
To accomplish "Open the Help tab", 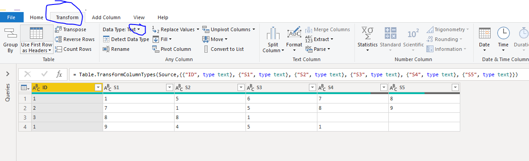I will click(x=163, y=17).
